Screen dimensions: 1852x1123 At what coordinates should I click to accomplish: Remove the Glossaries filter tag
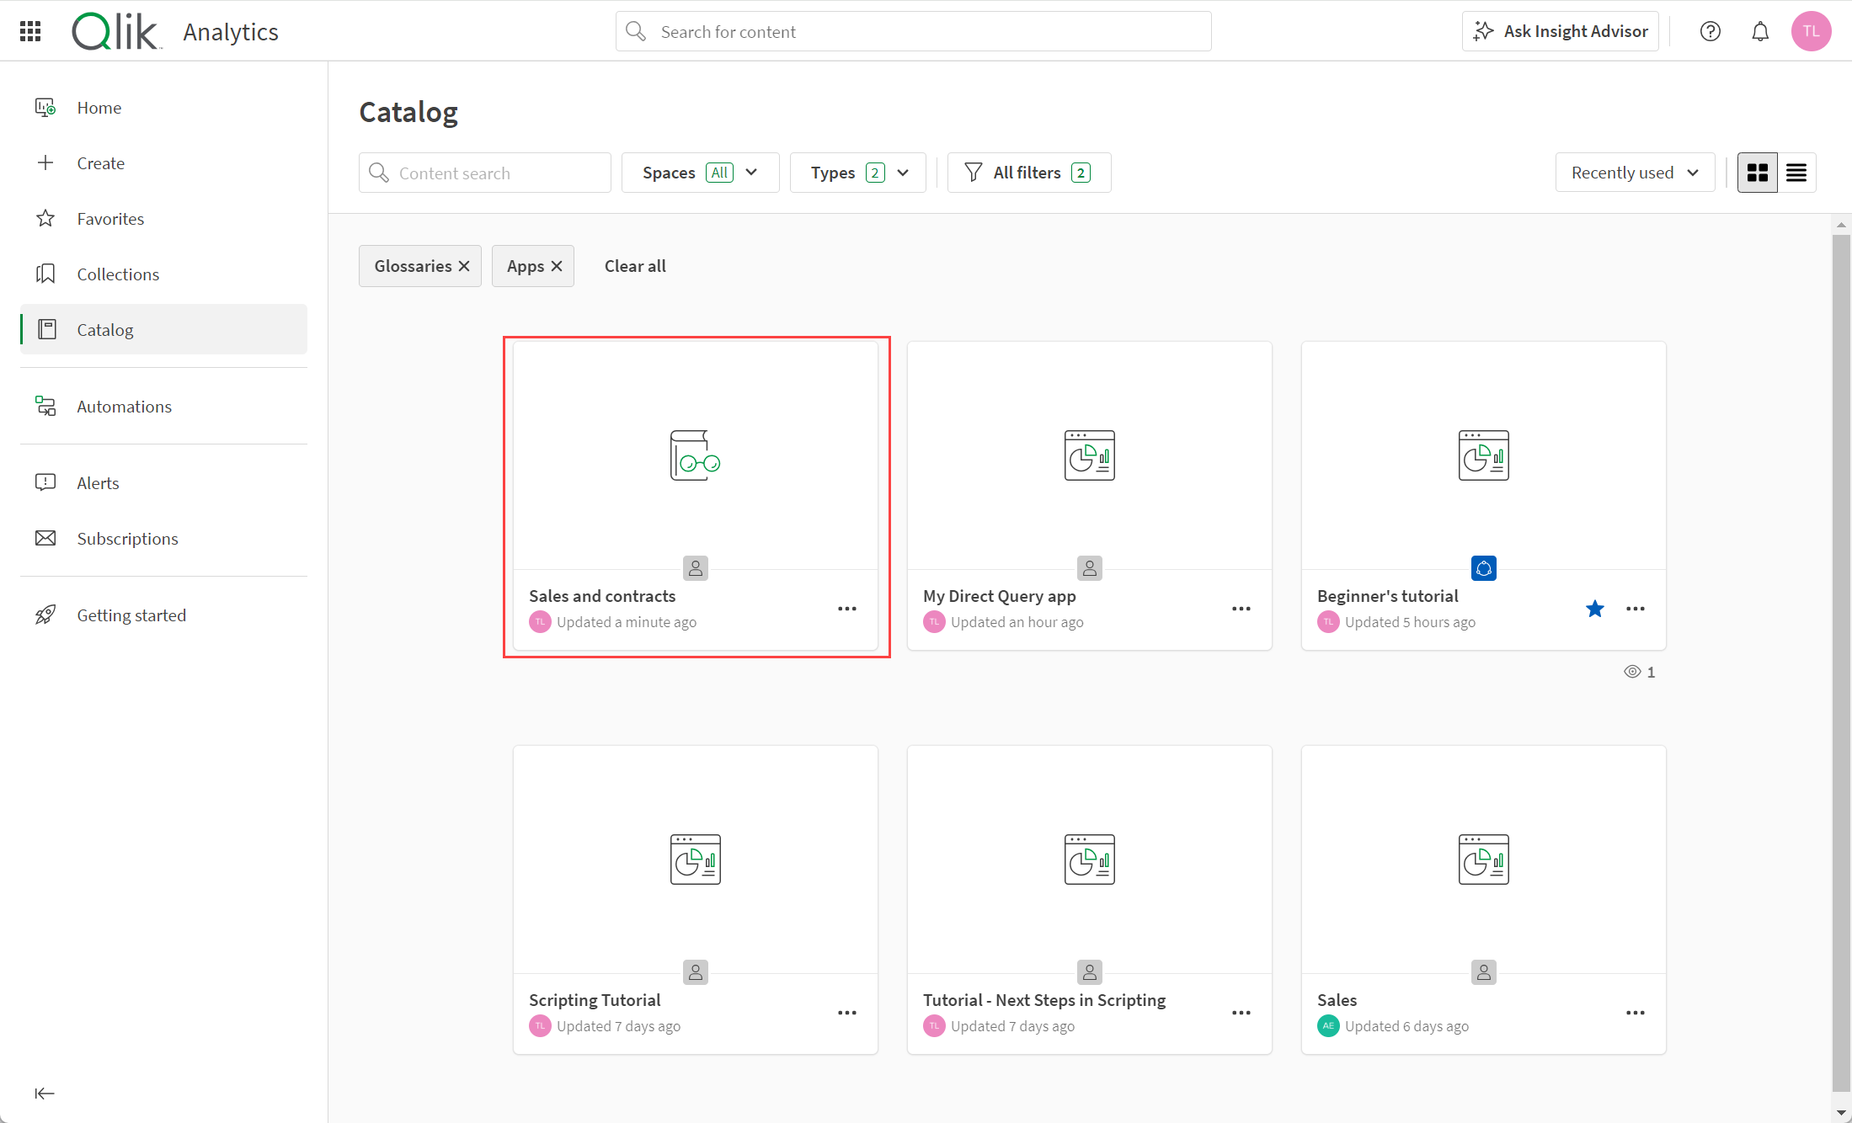tap(464, 266)
